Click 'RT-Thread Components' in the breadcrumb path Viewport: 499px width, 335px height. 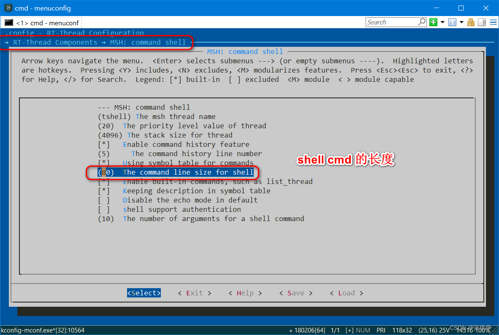[55, 42]
